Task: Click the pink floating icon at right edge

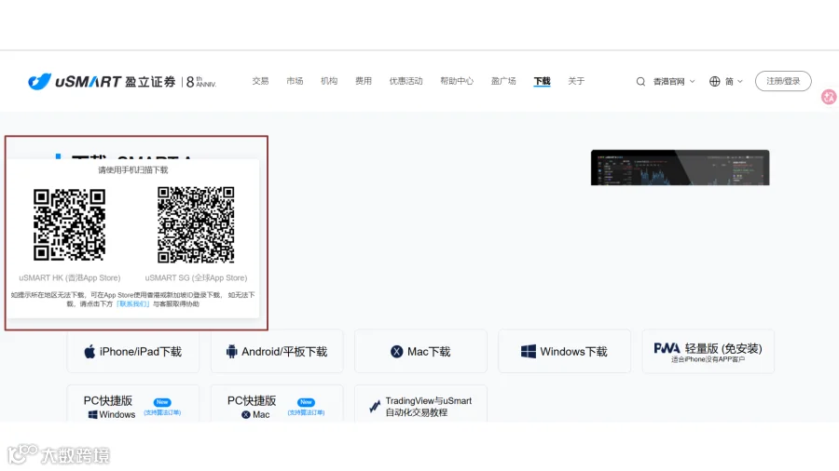Action: point(829,97)
